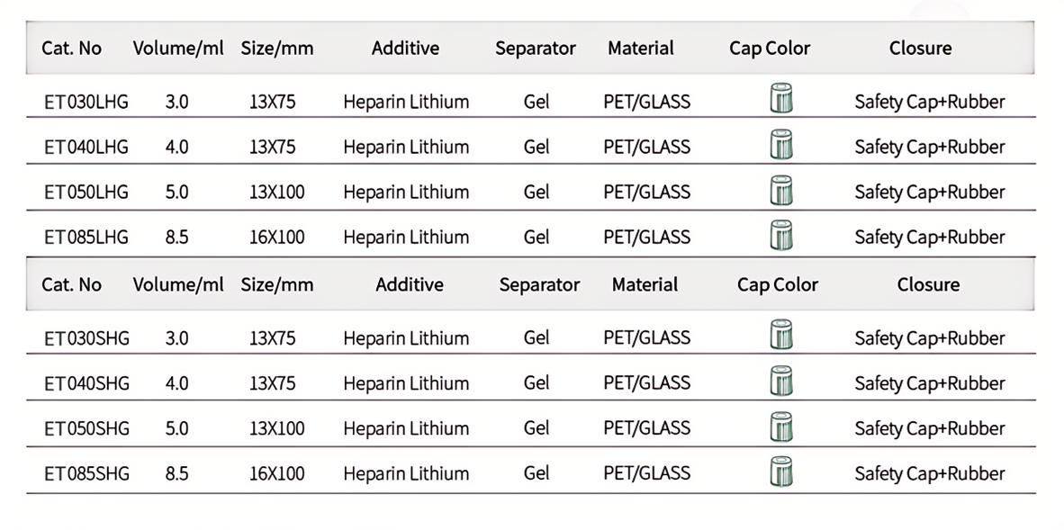Click the second table's Material column header
The width and height of the screenshot is (1064, 530).
pos(645,284)
